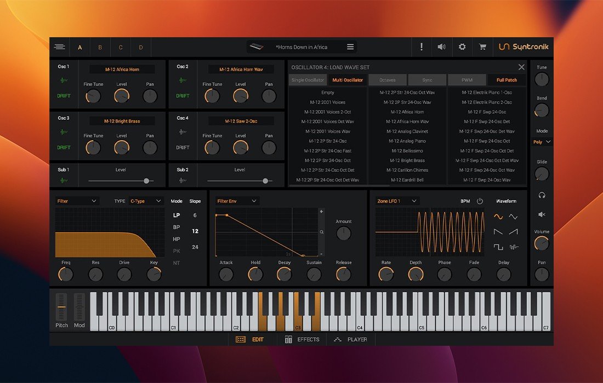Select the square wave LFO waveform icon

tap(498, 247)
